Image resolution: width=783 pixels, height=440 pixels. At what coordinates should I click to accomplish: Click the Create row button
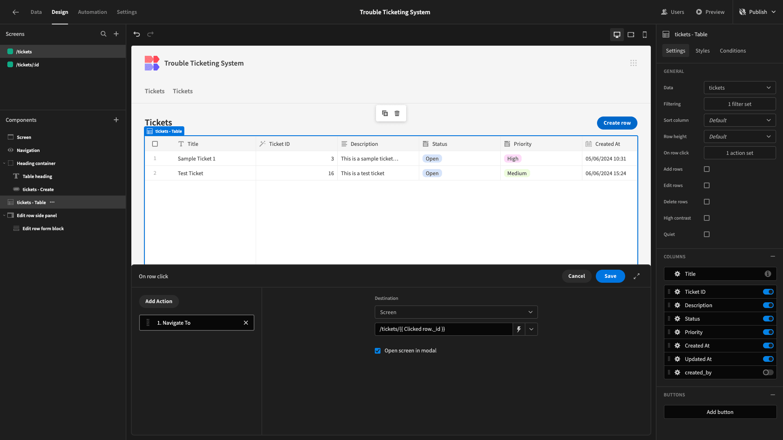click(x=617, y=123)
